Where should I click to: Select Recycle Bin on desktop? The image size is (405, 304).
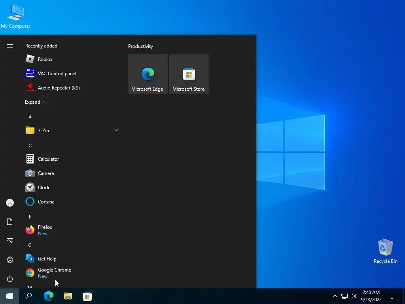point(385,251)
